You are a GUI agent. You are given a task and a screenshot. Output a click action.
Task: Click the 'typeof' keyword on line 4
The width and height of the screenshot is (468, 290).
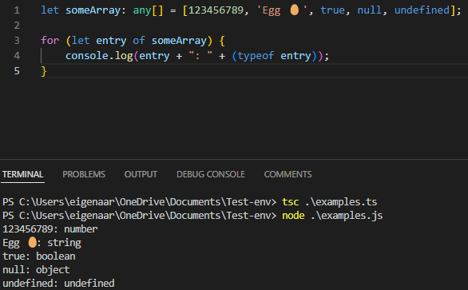point(256,56)
